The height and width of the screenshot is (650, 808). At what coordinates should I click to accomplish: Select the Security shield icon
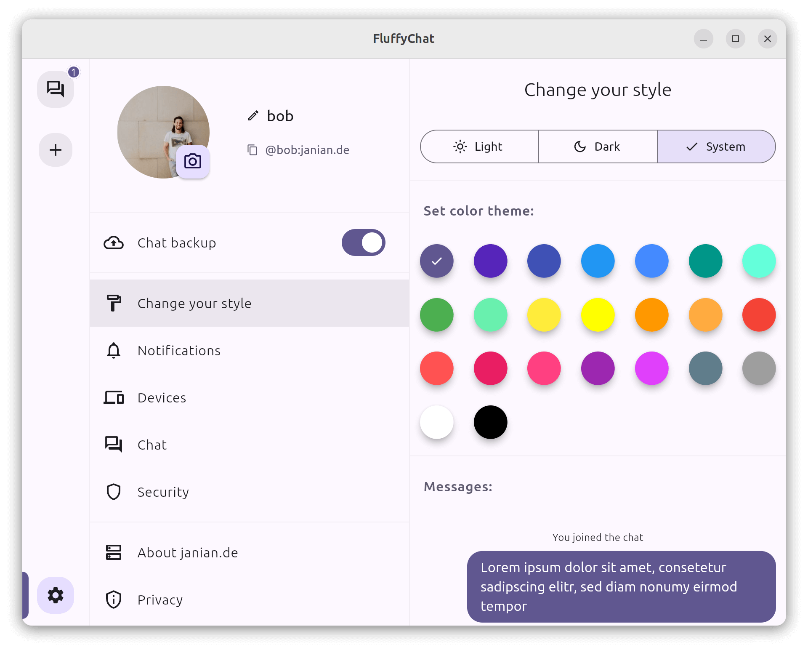pos(113,491)
